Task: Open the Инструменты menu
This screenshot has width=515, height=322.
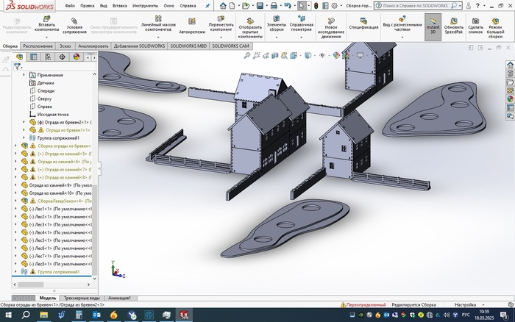Action: click(146, 4)
